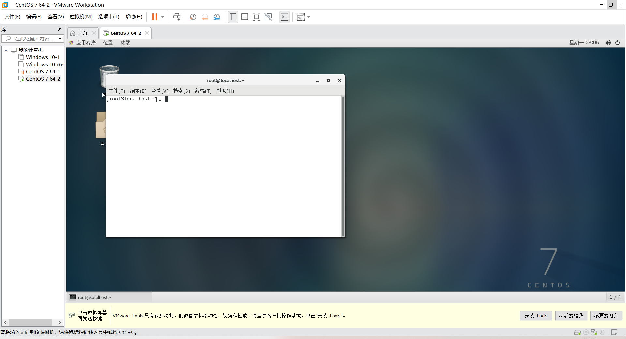
Task: Click the 以后提醒我 button
Action: [x=571, y=316]
